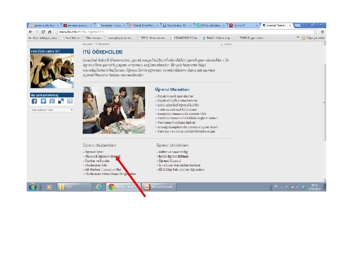Open a new tab button
338x254 pixels.
pyautogui.click(x=298, y=26)
